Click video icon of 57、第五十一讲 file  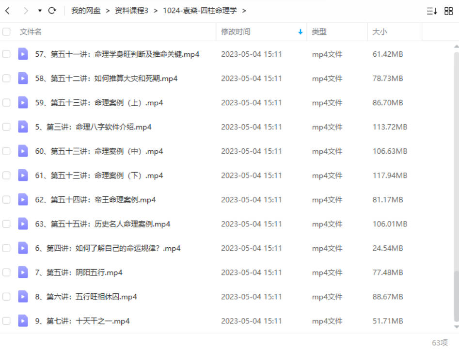(23, 54)
